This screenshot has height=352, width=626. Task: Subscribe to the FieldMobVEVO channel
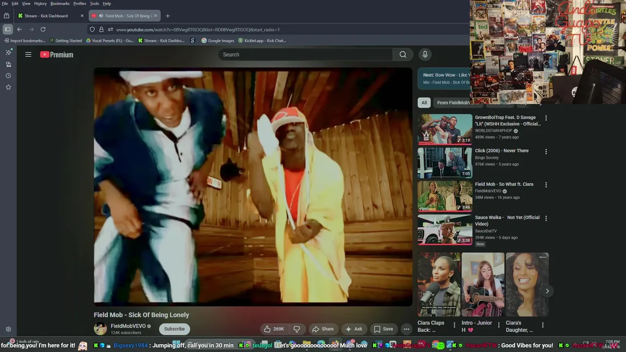tap(175, 329)
